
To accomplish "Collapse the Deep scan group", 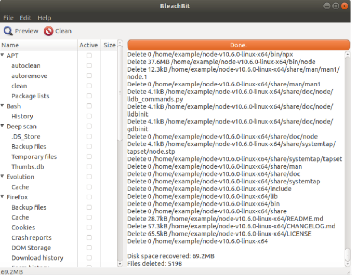I will 3,126.
